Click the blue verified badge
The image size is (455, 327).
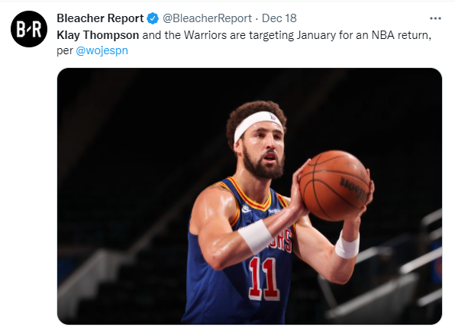(153, 18)
